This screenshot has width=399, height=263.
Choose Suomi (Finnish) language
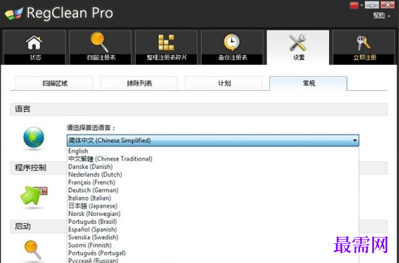tap(213, 245)
